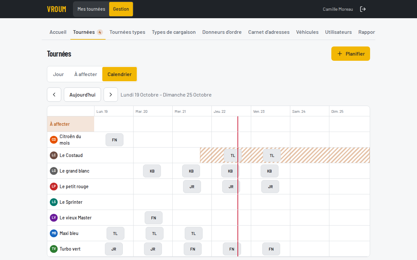Viewport: 417px width, 260px height.
Task: Click the Camille Moreau user name
Action: pyautogui.click(x=338, y=9)
